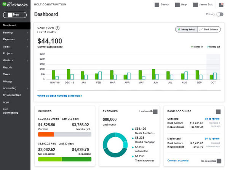Click the bar chart icon in Money in/out

[x=179, y=29]
